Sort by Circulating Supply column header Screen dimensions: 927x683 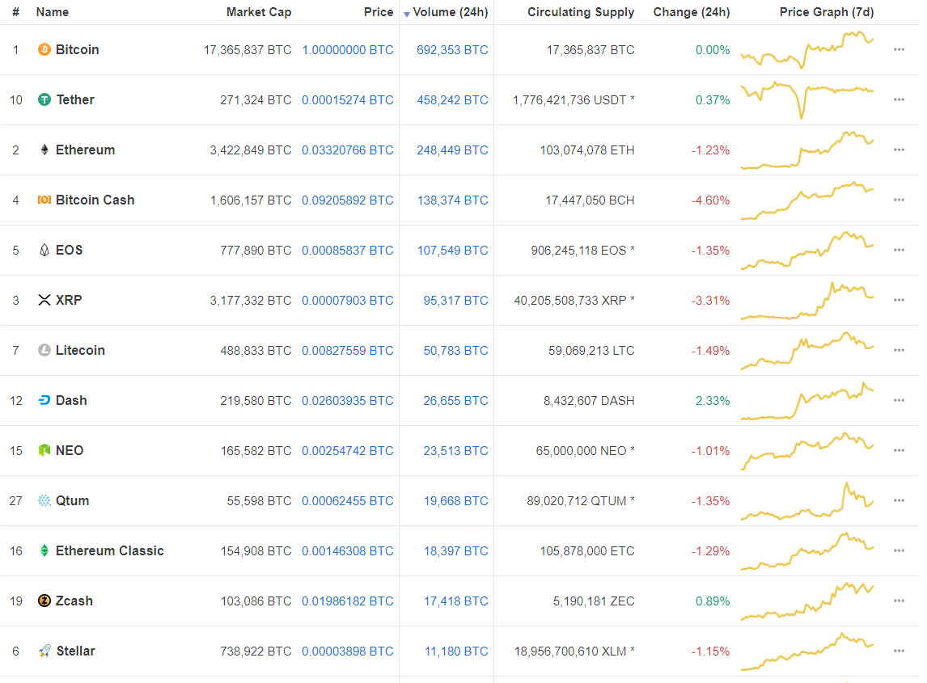[x=581, y=13]
